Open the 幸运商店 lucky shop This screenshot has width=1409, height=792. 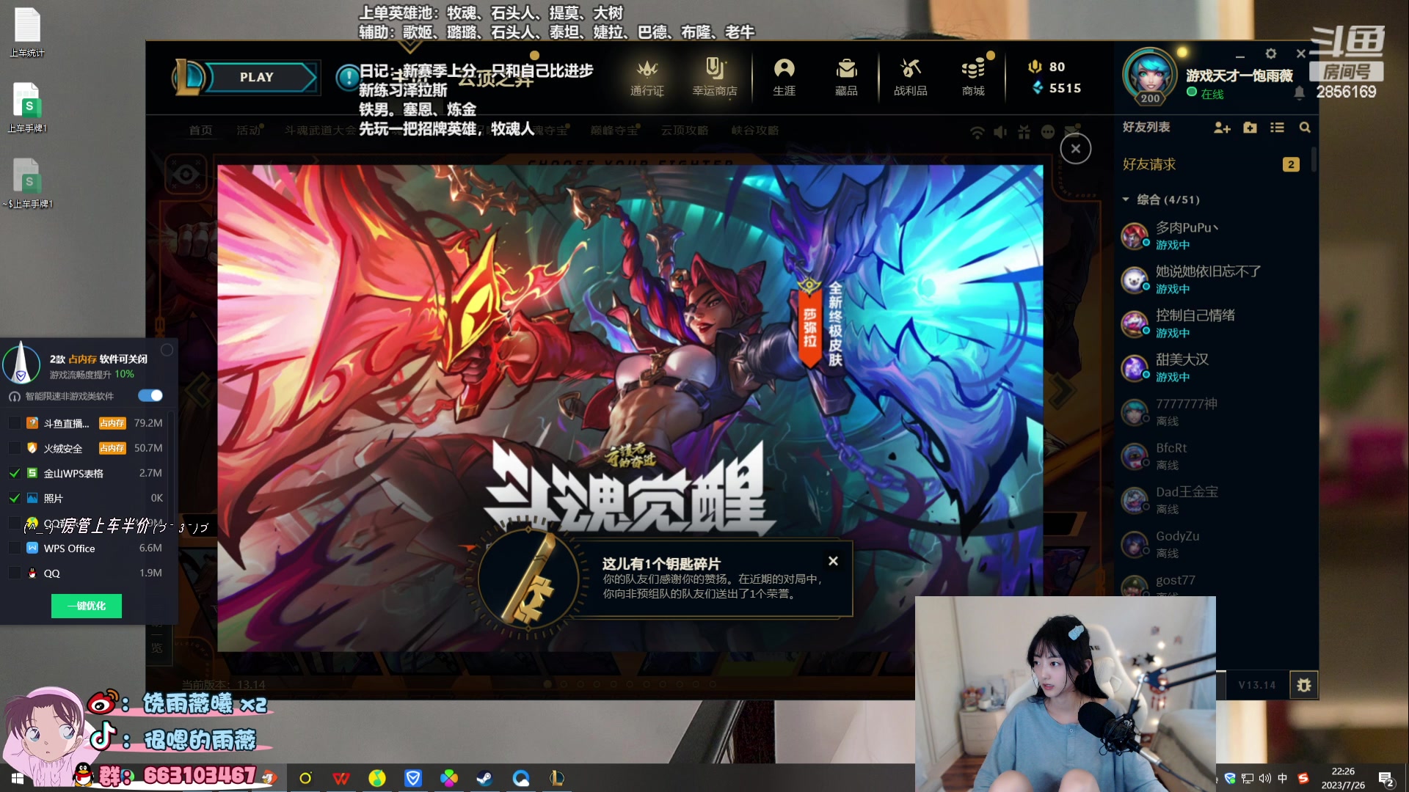pos(714,78)
